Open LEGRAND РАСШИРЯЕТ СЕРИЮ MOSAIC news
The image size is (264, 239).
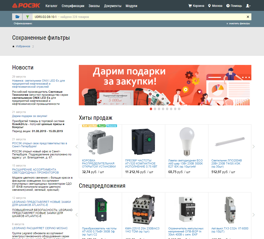(x=40, y=228)
